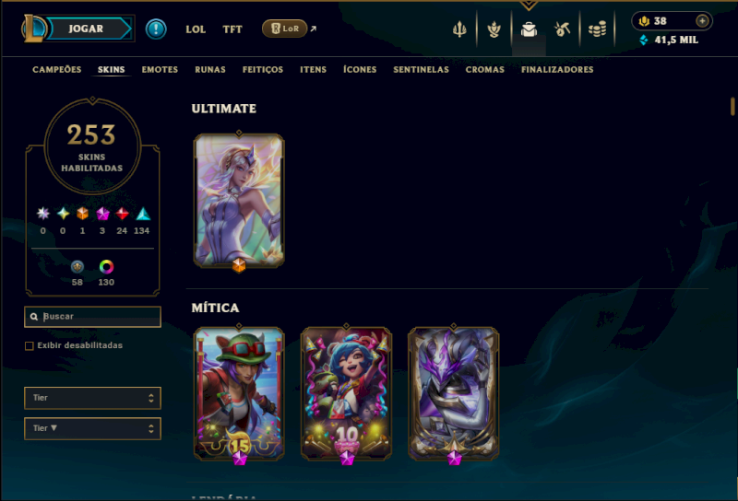
Task: Open the Loot hammer icon
Action: coord(563,29)
